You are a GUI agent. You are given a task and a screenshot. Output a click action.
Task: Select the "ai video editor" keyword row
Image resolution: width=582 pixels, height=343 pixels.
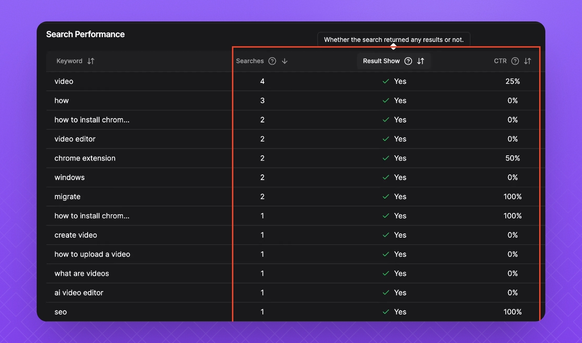tap(79, 293)
